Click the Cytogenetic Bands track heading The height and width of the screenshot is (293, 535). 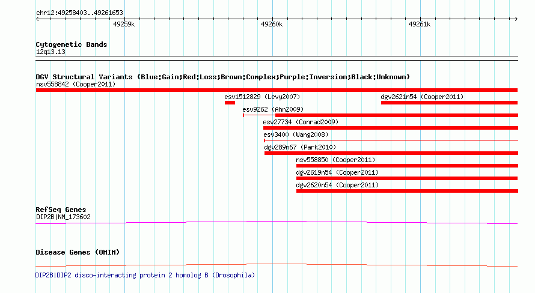click(x=72, y=44)
